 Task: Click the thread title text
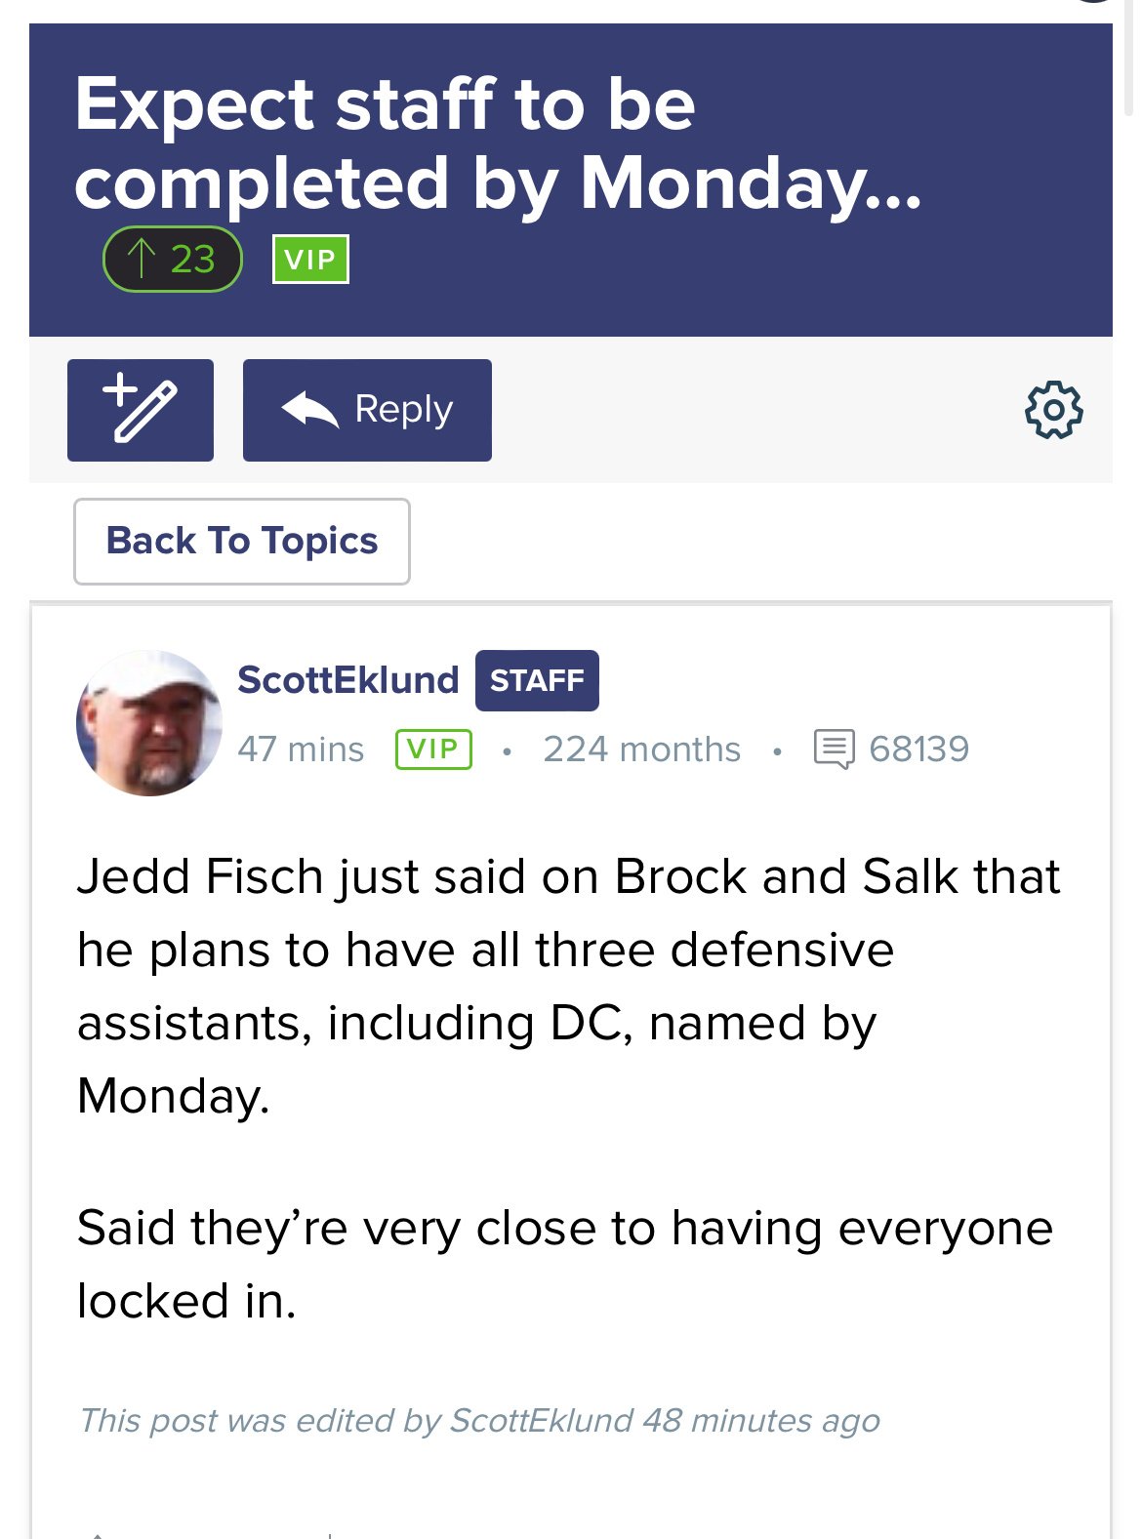click(x=498, y=143)
